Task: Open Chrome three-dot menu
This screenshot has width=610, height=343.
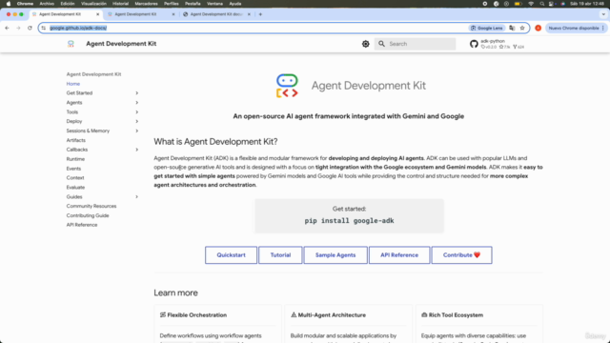Action: (603, 28)
